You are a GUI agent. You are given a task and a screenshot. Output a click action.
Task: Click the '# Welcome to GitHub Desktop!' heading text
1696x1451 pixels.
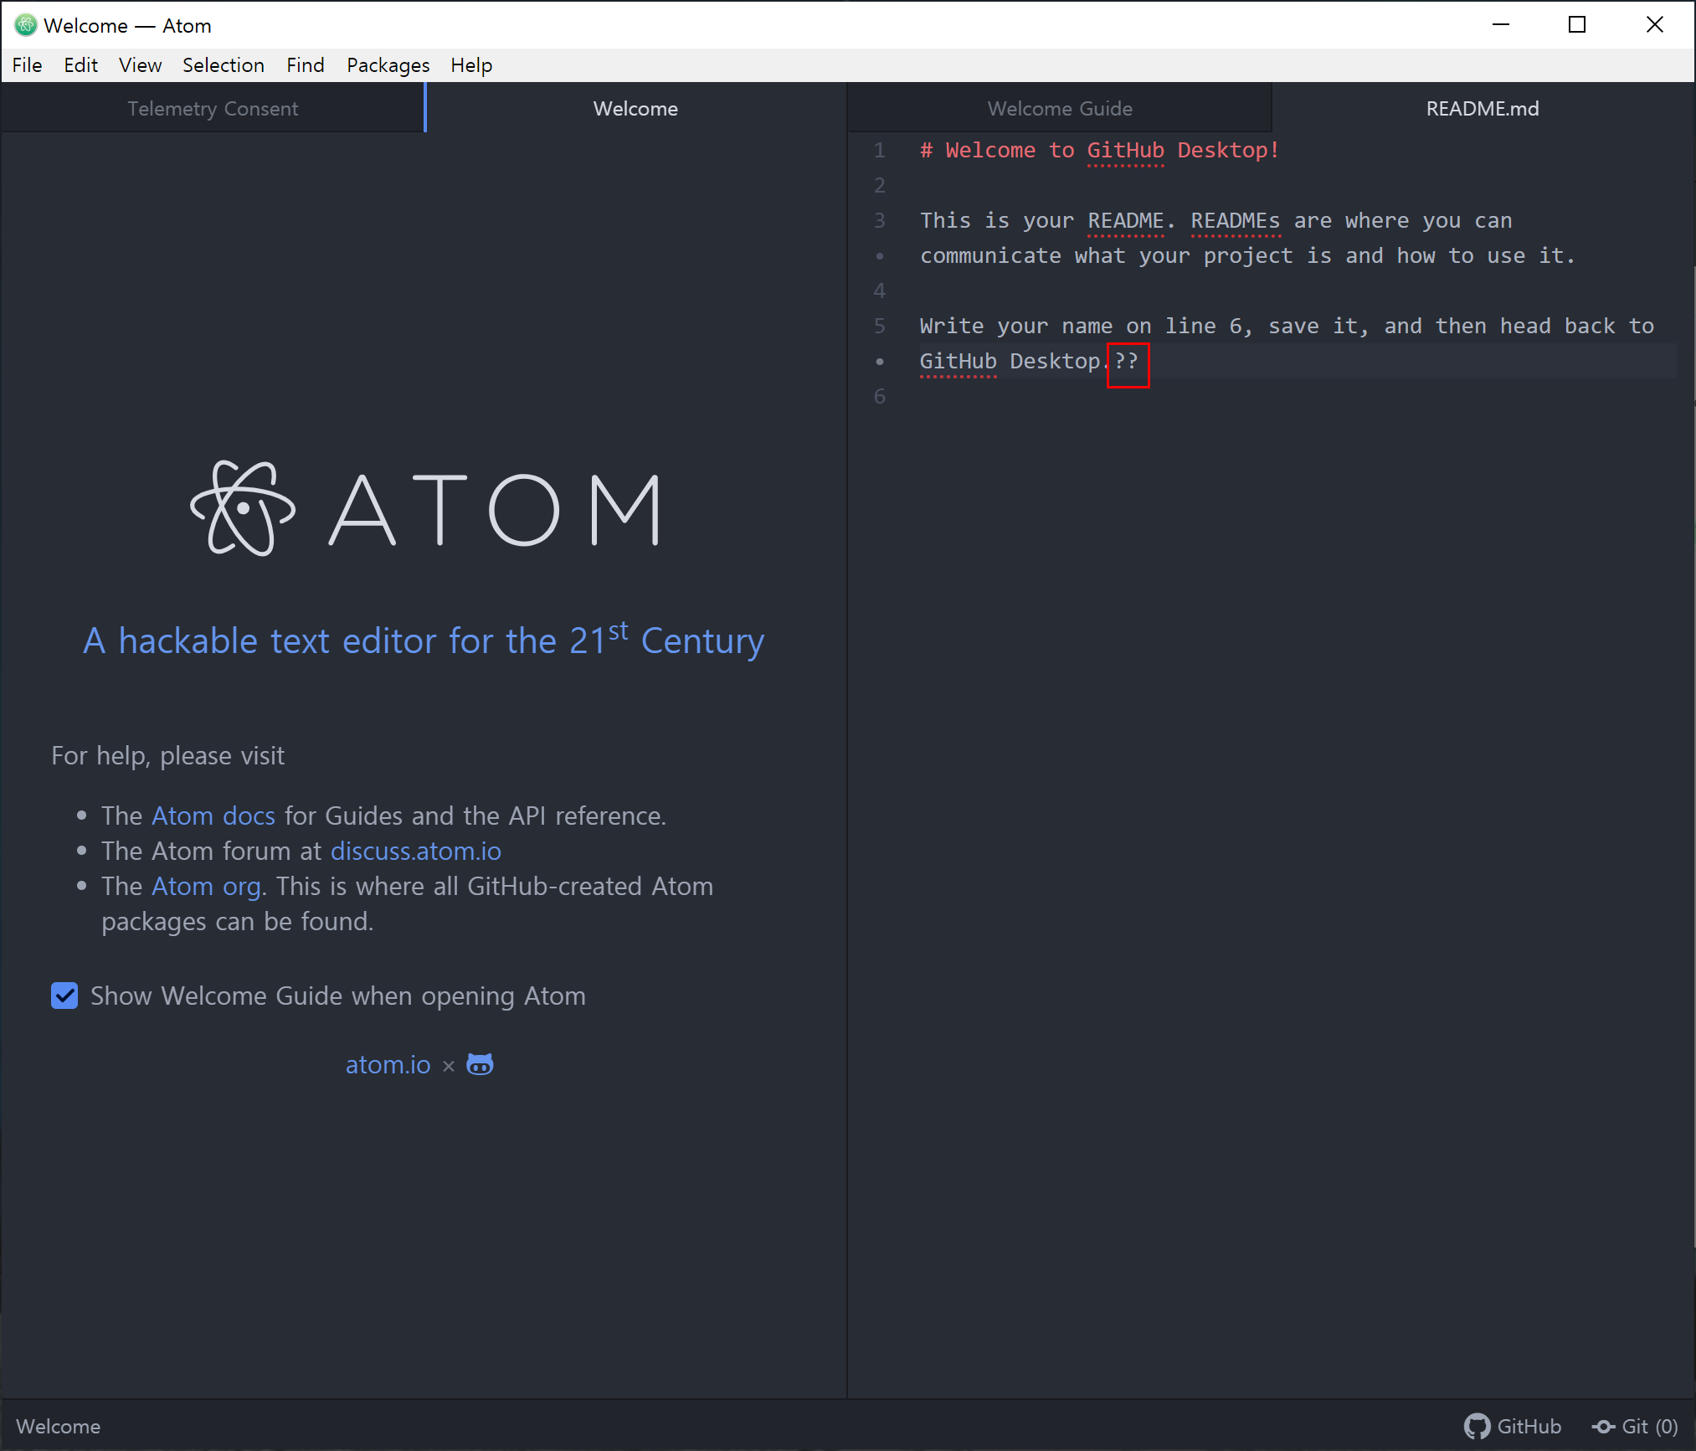tap(1099, 150)
